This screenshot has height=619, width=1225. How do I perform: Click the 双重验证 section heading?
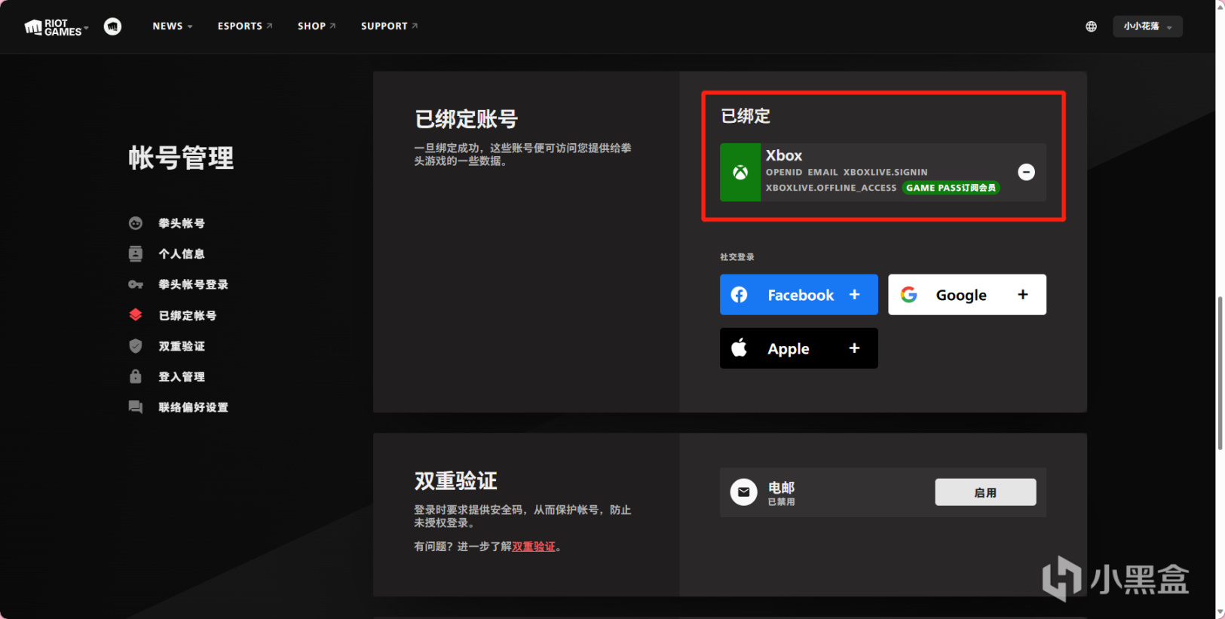(455, 481)
